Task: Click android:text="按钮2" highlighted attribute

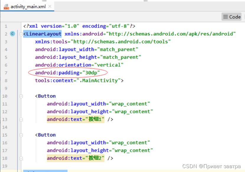Action: click(75, 158)
